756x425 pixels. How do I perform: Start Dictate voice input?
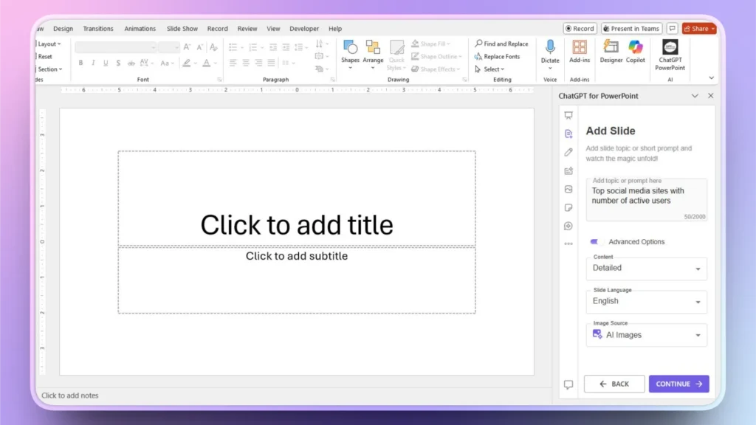tap(549, 52)
